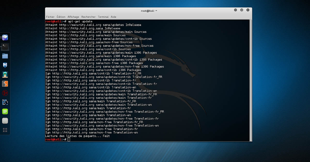Maximize the root@kali terminal window
Viewport: 310px width, 162px height.
242,10
